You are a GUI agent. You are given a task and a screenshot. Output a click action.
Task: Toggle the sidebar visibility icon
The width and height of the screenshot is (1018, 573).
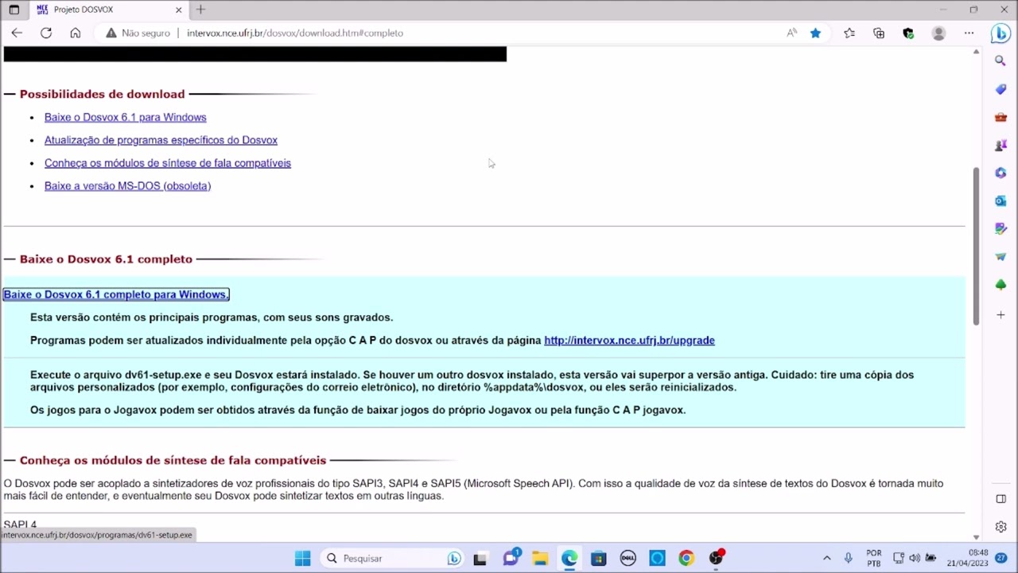tap(1001, 499)
